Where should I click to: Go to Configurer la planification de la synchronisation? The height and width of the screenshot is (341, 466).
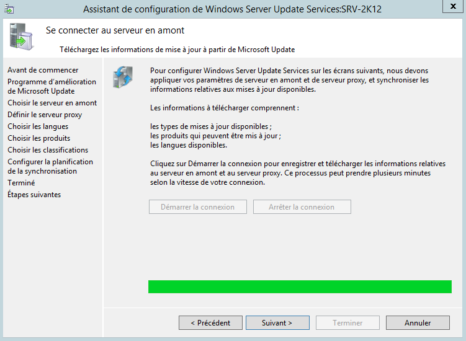coord(50,166)
